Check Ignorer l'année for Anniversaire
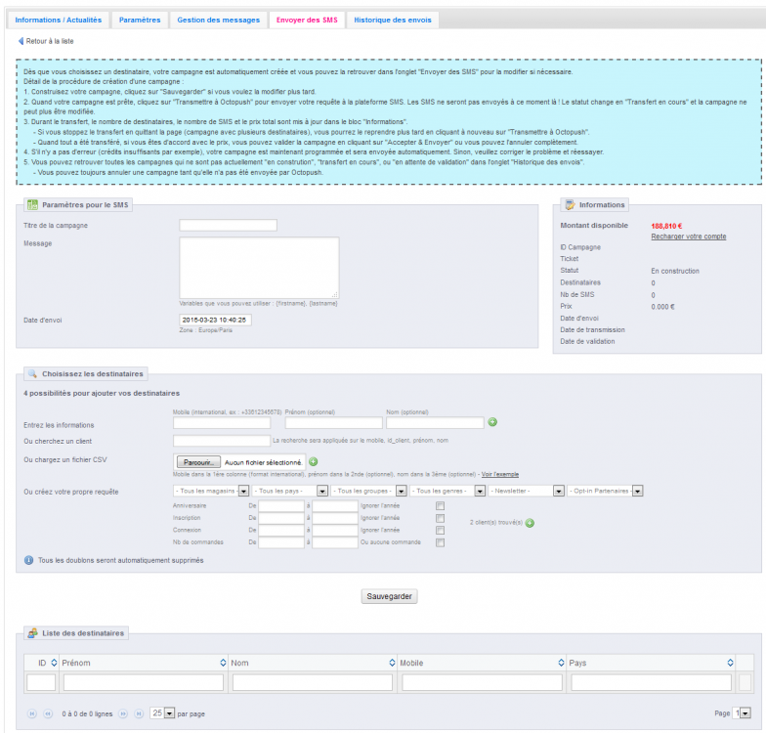766x733 pixels. click(440, 506)
